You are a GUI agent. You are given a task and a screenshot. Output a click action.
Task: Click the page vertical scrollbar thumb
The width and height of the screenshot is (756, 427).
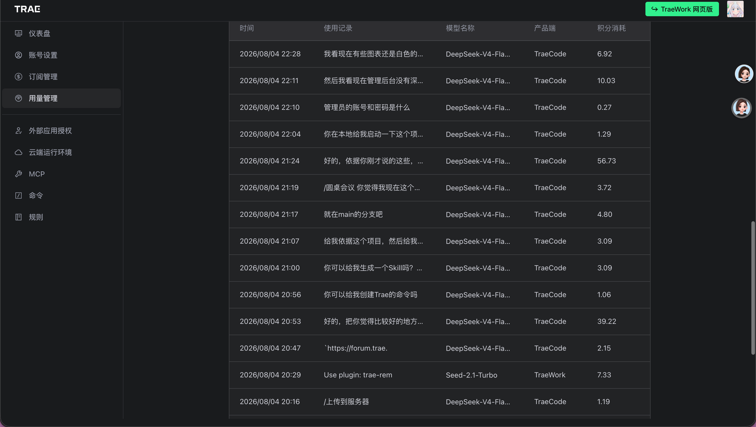click(x=753, y=288)
